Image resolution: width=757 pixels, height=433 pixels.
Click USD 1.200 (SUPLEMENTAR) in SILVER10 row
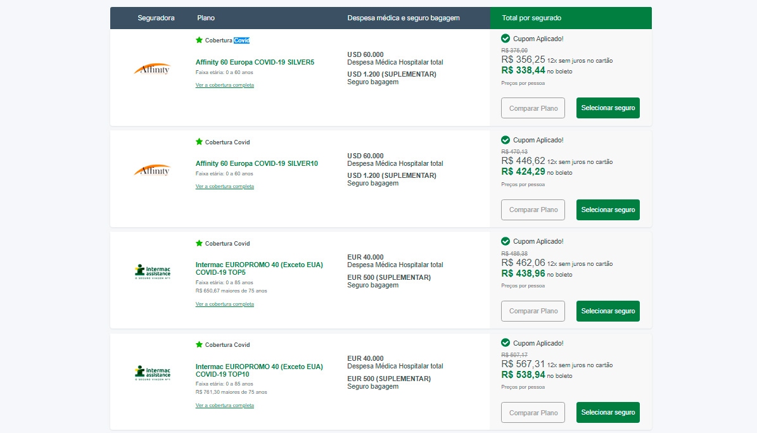[x=391, y=176]
